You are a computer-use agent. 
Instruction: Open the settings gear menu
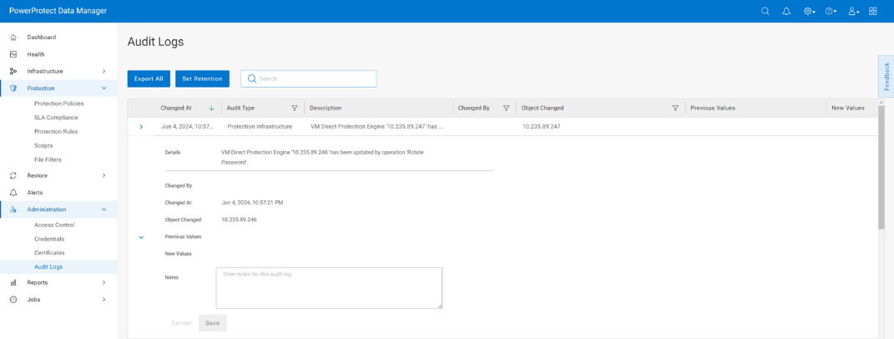(808, 11)
